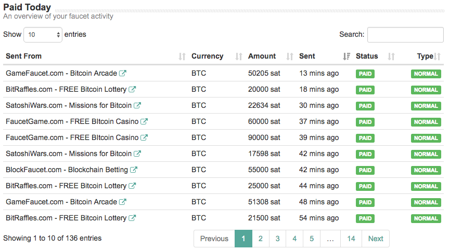
Task: Open external link icon for 51308 sat GameFaucet row
Action: tap(123, 202)
